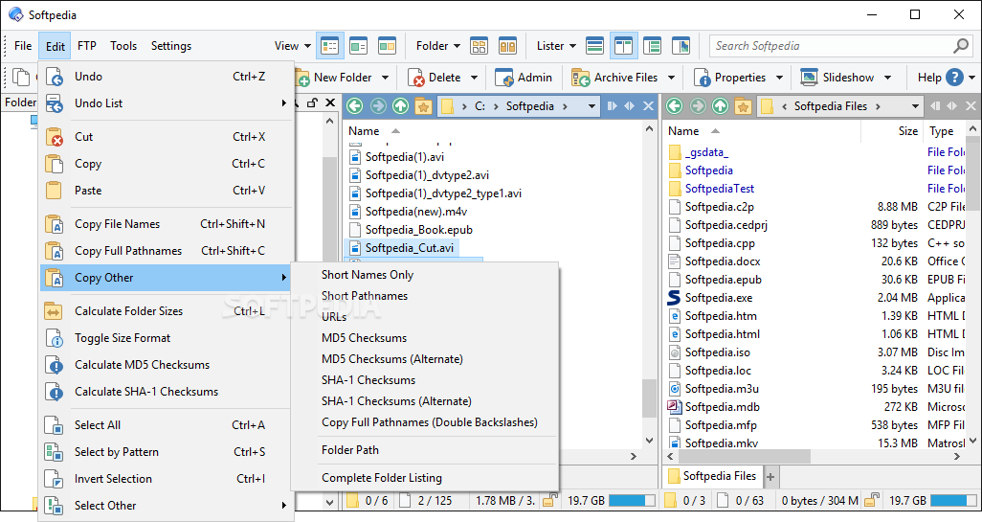Open the Lister dropdown in toolbar

(556, 46)
